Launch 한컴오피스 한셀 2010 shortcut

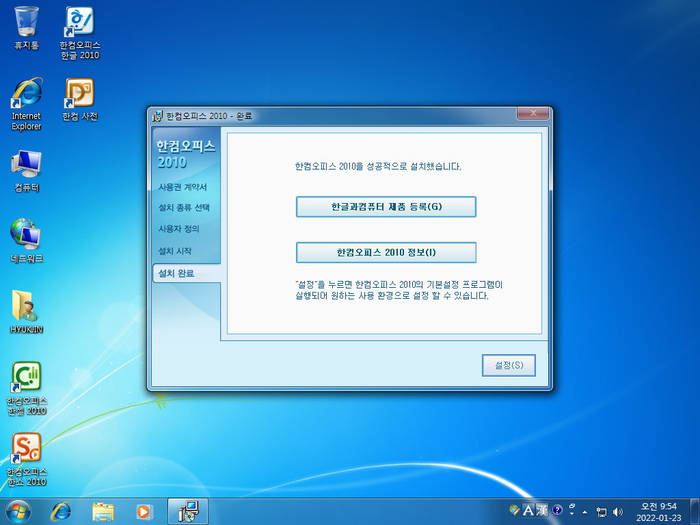click(x=27, y=388)
